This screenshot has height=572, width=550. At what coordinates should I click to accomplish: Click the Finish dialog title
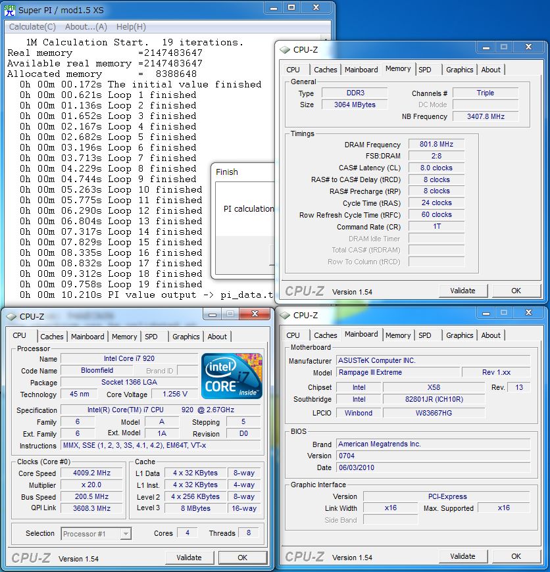tap(226, 172)
